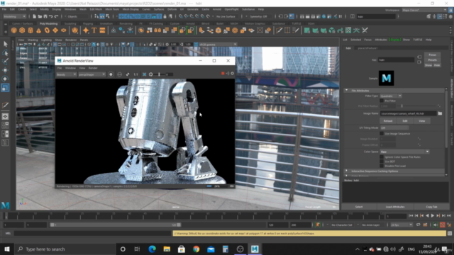Click the Open Scene folder icon
This screenshot has width=454, height=255.
(x=40, y=16)
